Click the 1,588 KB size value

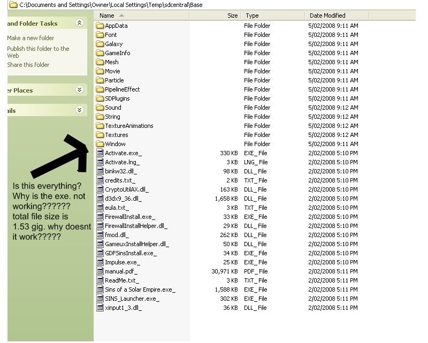coord(226,289)
